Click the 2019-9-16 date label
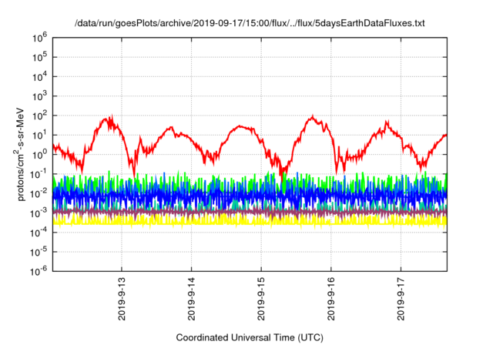Viewport: 493px width, 345px height. pos(331,299)
